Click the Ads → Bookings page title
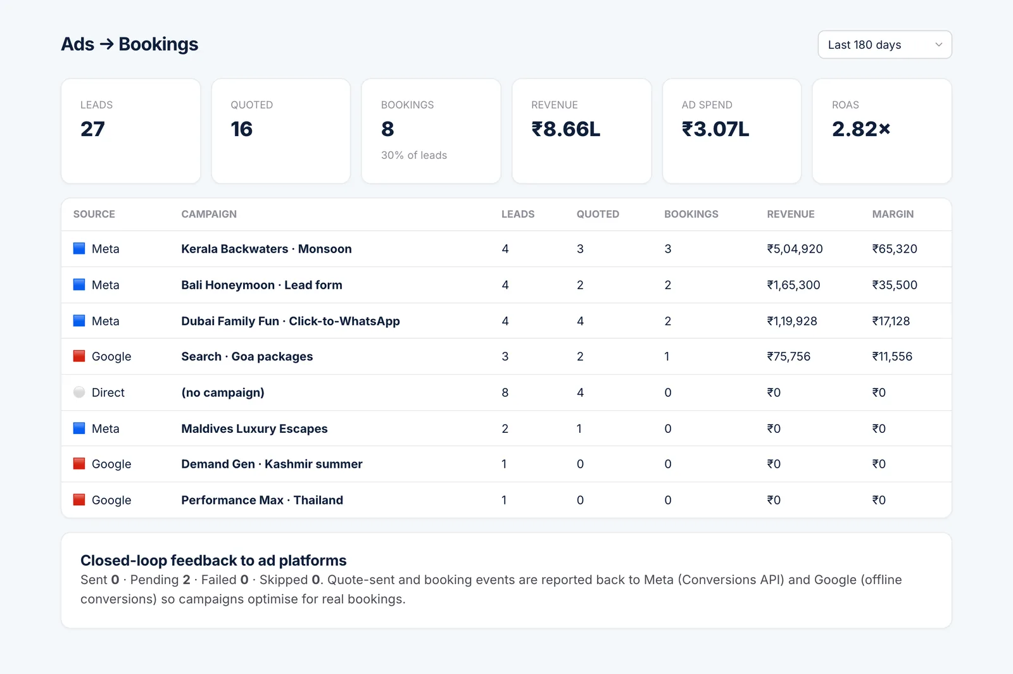 [130, 44]
